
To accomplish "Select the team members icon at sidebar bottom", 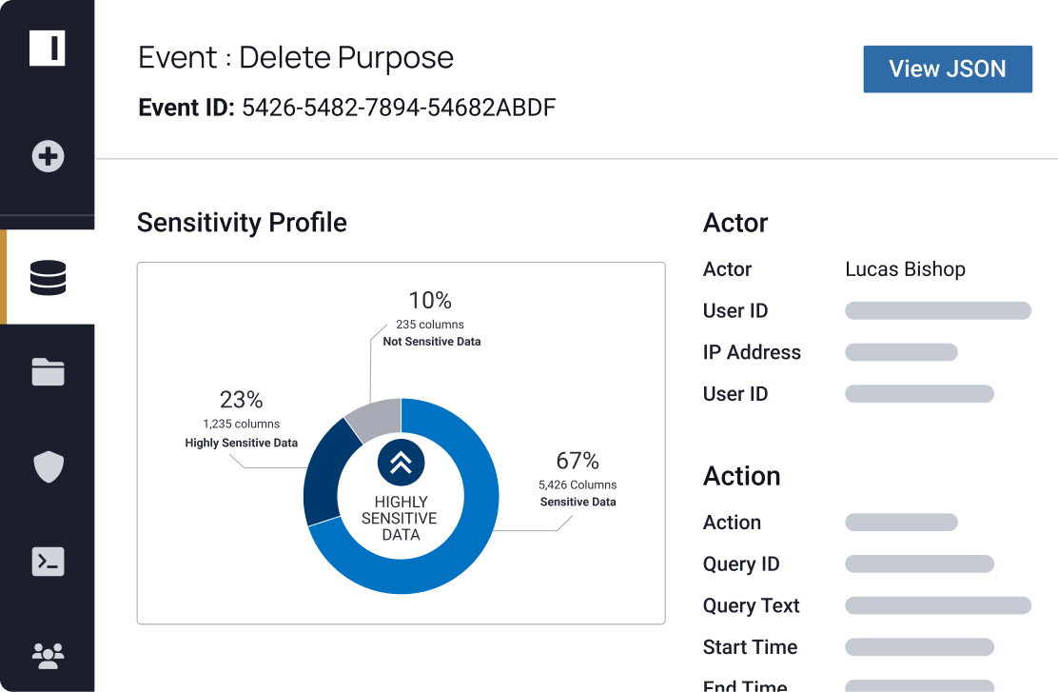I will 47,654.
